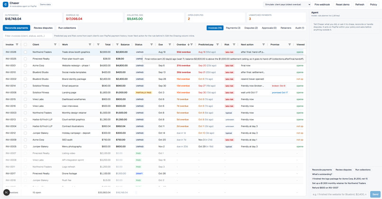Open the Overdue column filter icon
382x199 pixels.
pyautogui.click(x=192, y=44)
